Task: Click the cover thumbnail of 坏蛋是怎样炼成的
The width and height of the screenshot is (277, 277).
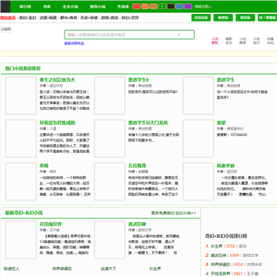Action: click(21, 138)
